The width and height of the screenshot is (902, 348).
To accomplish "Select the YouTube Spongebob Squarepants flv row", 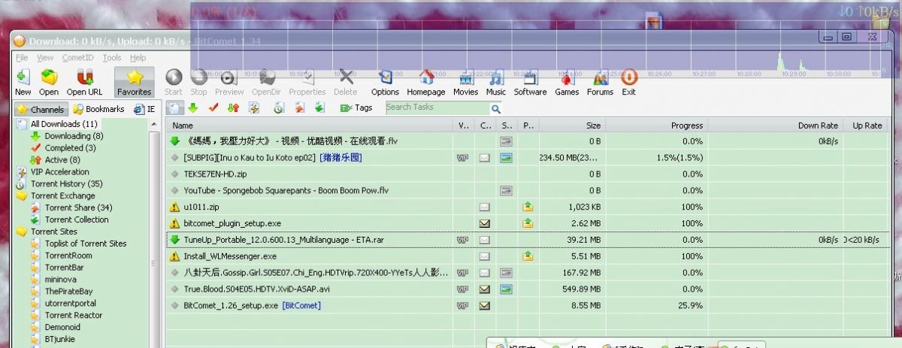I will pos(528,190).
